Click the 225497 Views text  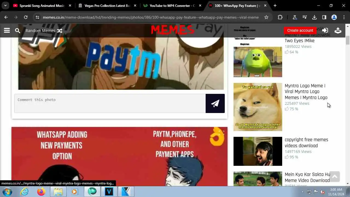pyautogui.click(x=297, y=103)
